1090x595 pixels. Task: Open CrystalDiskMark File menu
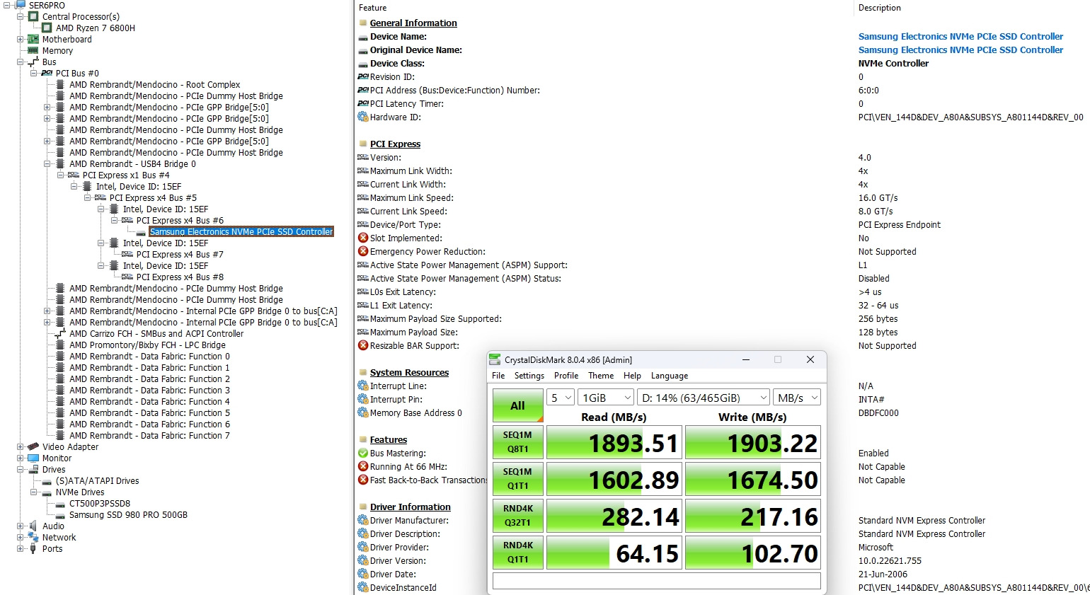(498, 376)
